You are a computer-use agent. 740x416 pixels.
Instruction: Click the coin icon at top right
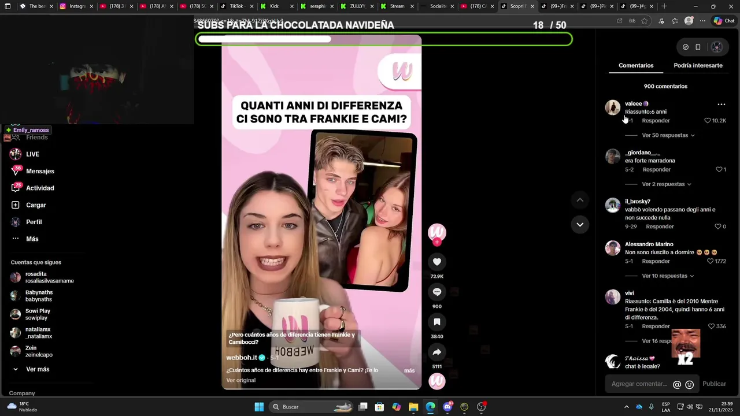coord(686,47)
